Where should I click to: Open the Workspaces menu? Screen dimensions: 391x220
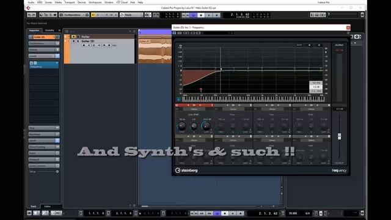point(95,2)
